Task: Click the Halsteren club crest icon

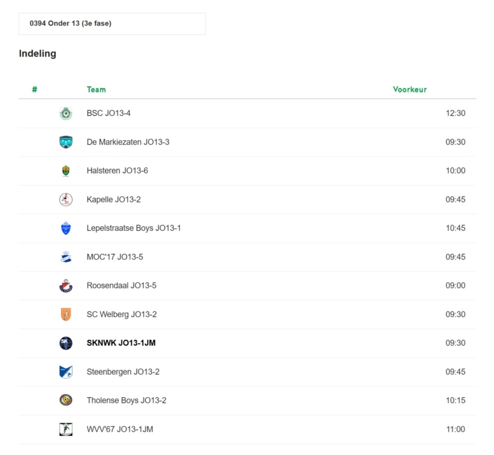Action: [66, 171]
